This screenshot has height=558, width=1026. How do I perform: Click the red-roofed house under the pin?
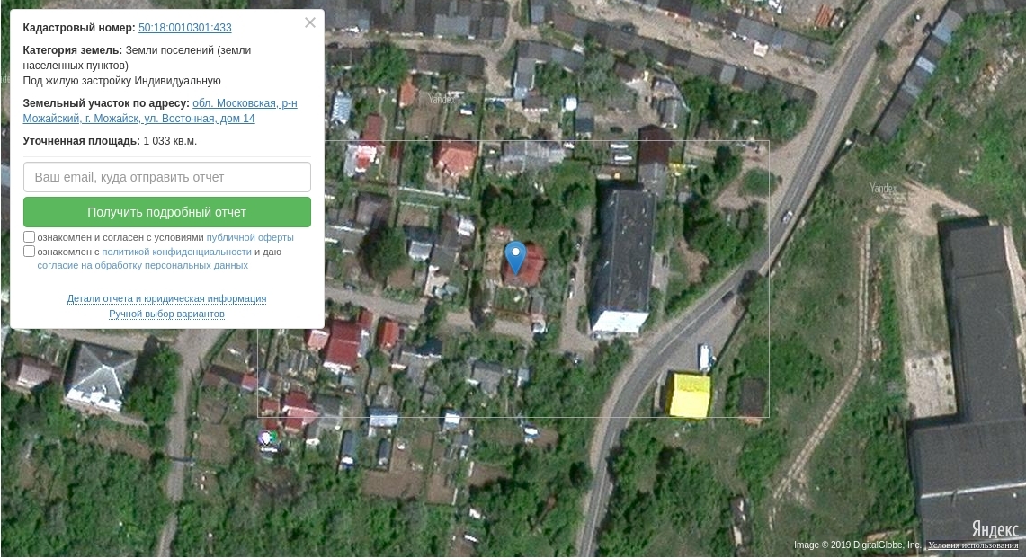523,266
